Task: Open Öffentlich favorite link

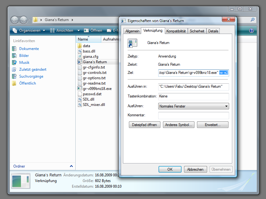Action: click(x=27, y=83)
